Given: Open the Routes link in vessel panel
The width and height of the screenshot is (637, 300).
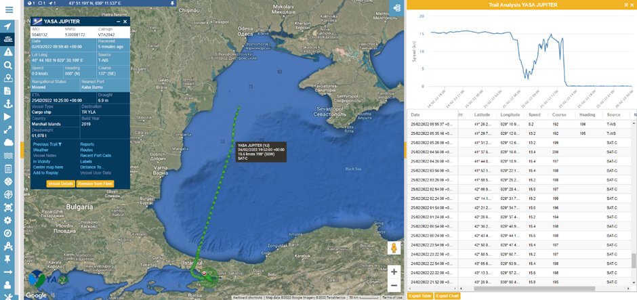Looking at the screenshot, I should click(x=86, y=150).
